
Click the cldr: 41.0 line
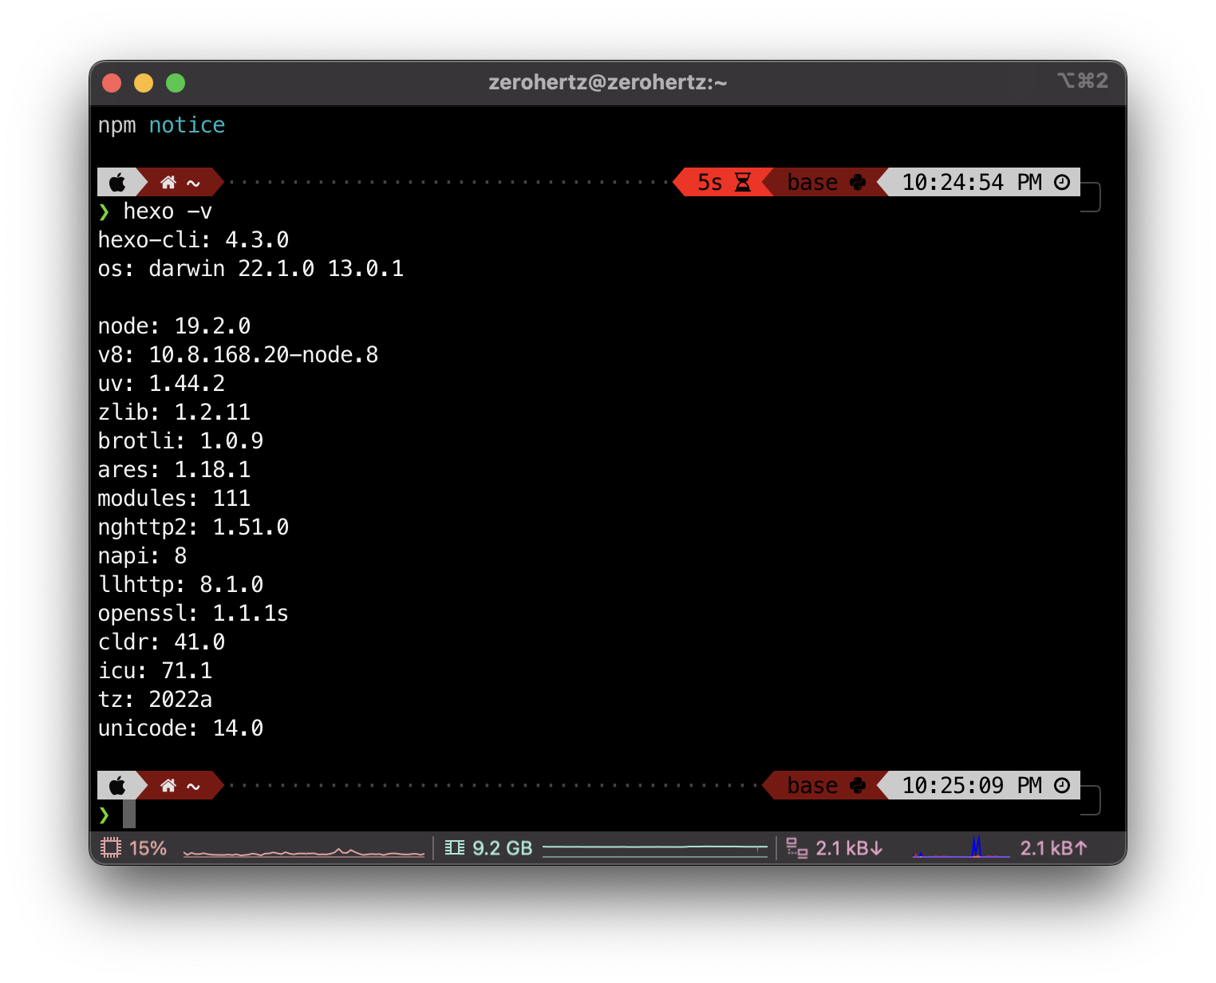pyautogui.click(x=161, y=642)
